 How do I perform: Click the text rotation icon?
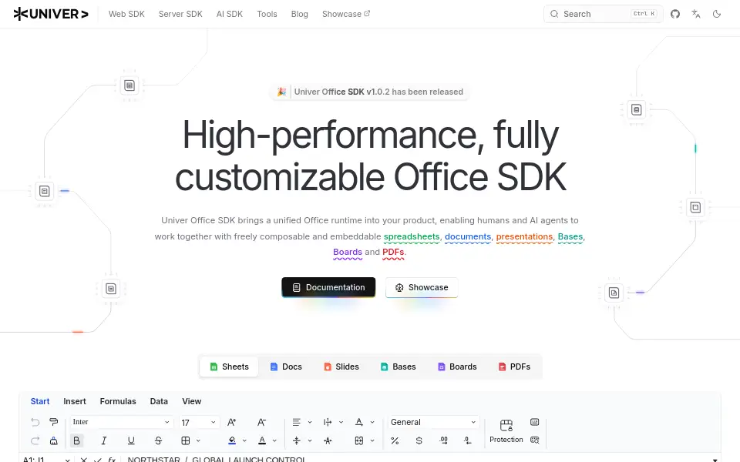(x=359, y=423)
